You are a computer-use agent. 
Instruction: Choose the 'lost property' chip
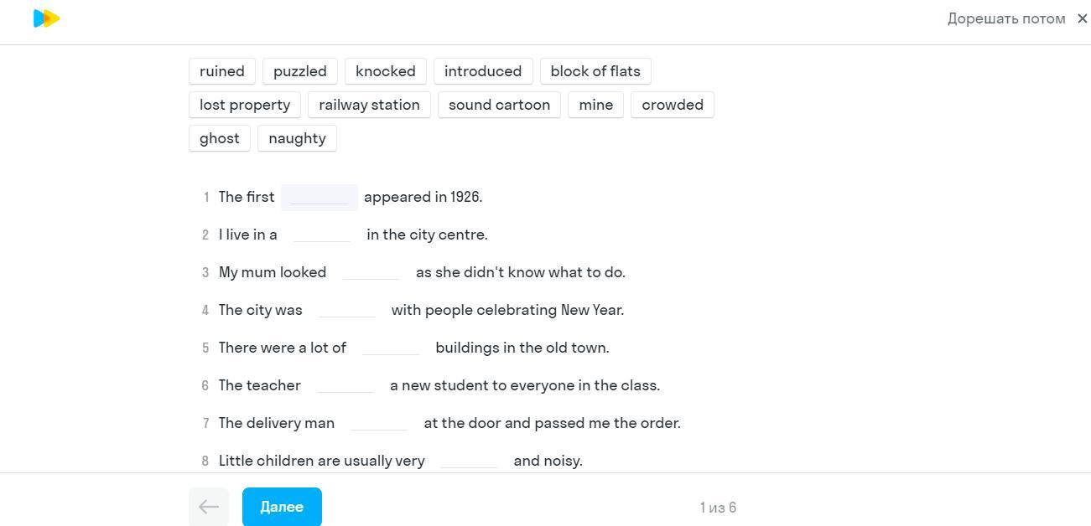(245, 105)
